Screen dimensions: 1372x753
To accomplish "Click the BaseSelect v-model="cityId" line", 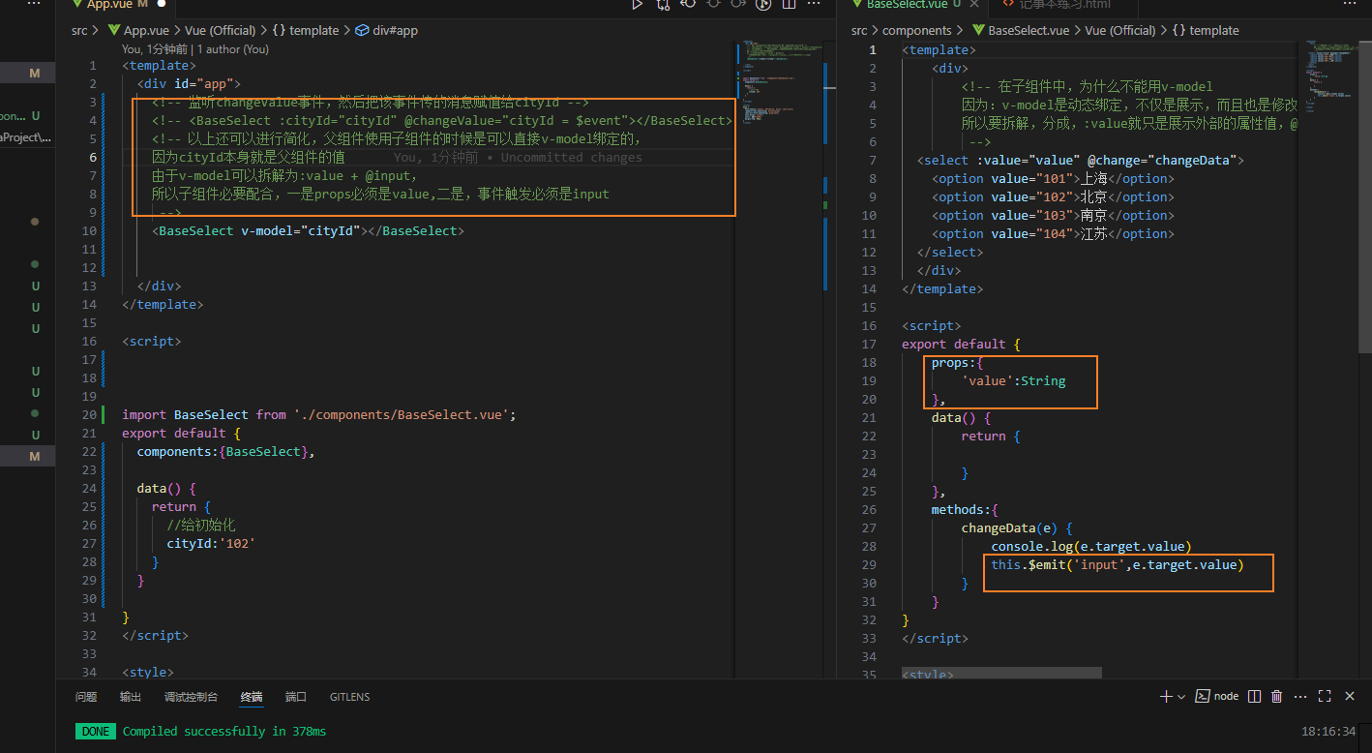I will (x=308, y=230).
